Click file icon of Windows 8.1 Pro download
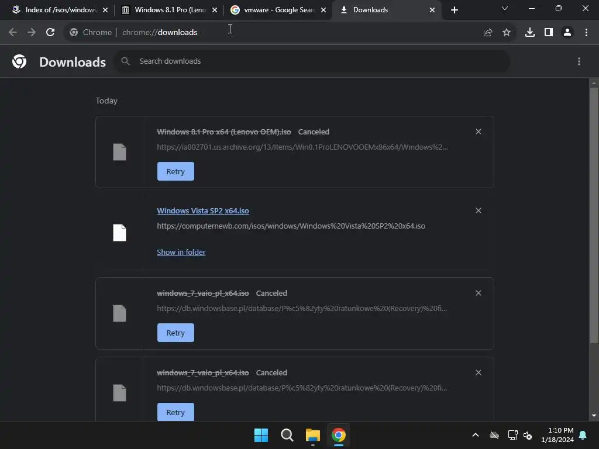Screen dimensions: 599x449 click(119, 152)
